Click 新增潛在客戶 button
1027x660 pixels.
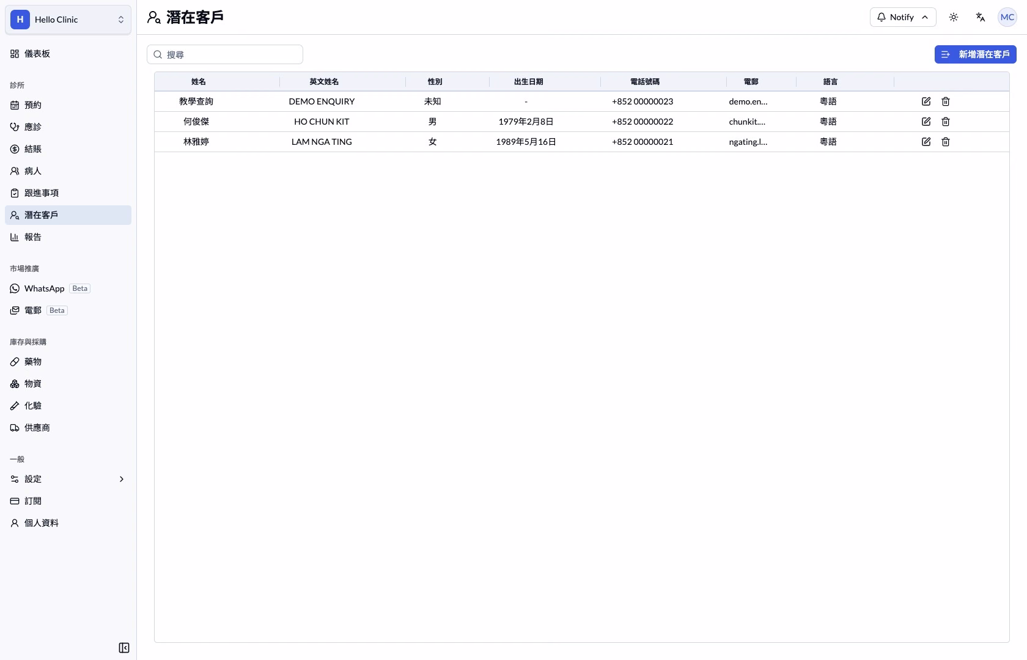[x=976, y=54]
